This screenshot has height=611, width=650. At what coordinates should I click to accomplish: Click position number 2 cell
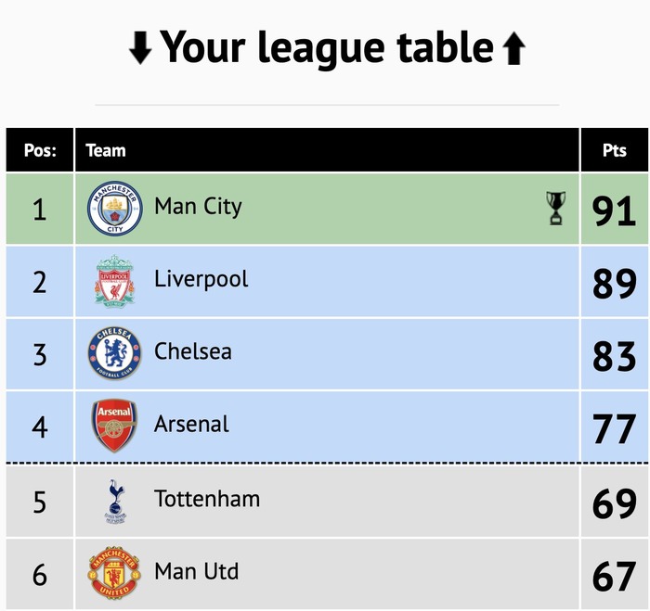40,282
